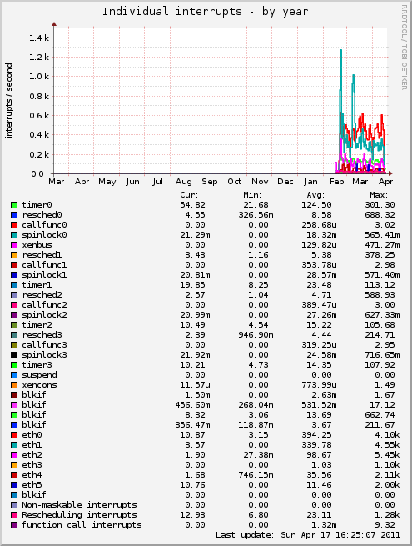
Task: Click the resched0 blue legend swatch
Action: tap(14, 215)
